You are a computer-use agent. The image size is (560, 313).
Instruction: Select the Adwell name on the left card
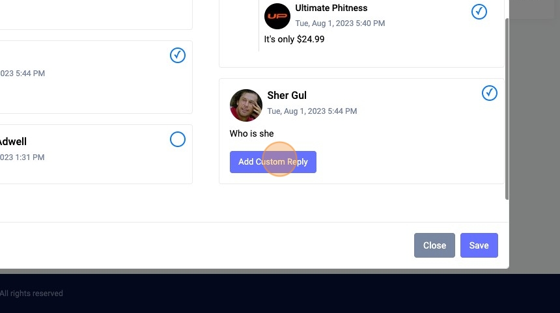pyautogui.click(x=13, y=141)
